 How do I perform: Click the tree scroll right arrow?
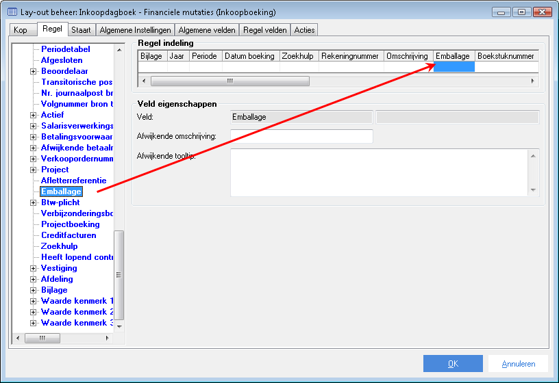click(x=107, y=338)
